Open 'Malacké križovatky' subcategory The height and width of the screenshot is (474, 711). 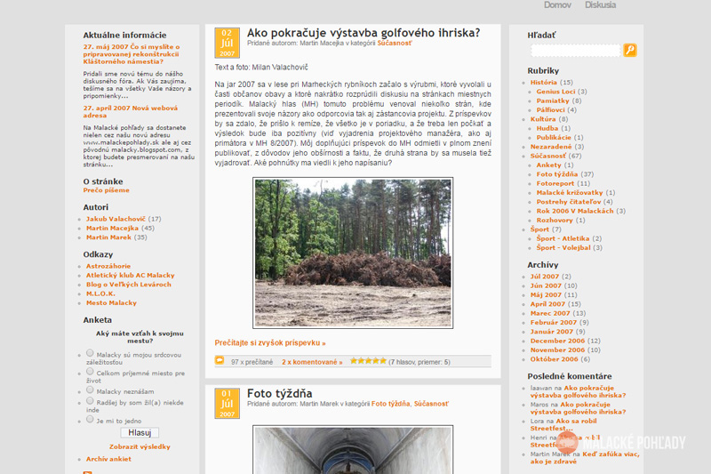pos(570,192)
